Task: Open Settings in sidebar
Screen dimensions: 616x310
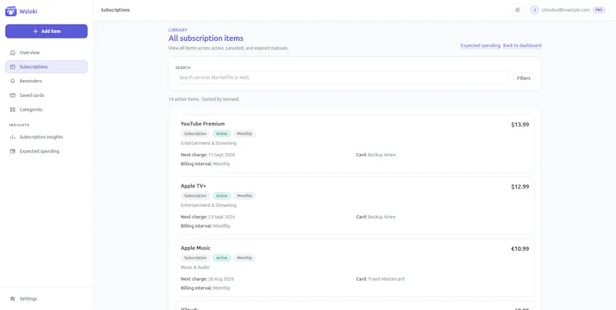Action: click(46, 298)
